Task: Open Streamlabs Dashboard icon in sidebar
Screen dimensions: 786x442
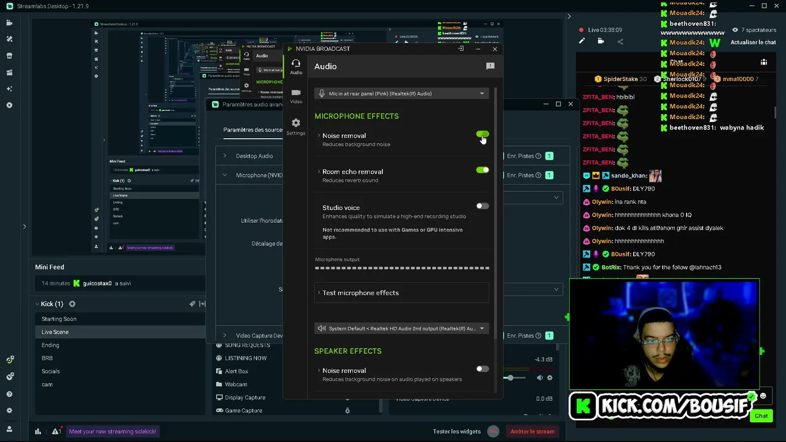Action: [9, 360]
